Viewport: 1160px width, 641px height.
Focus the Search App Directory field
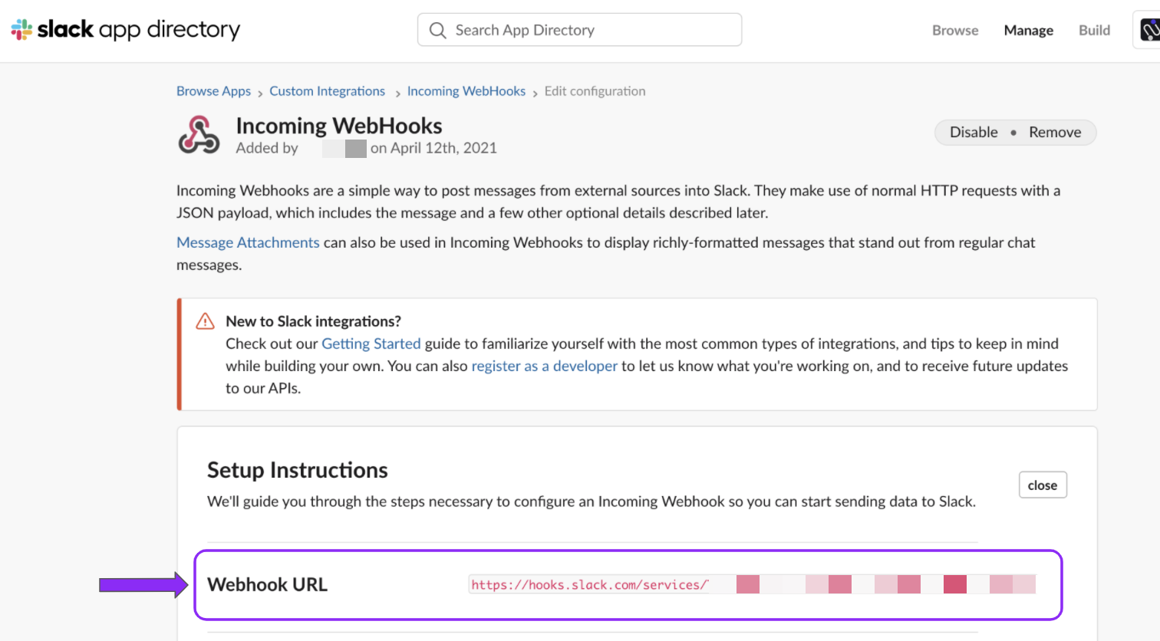(x=579, y=30)
